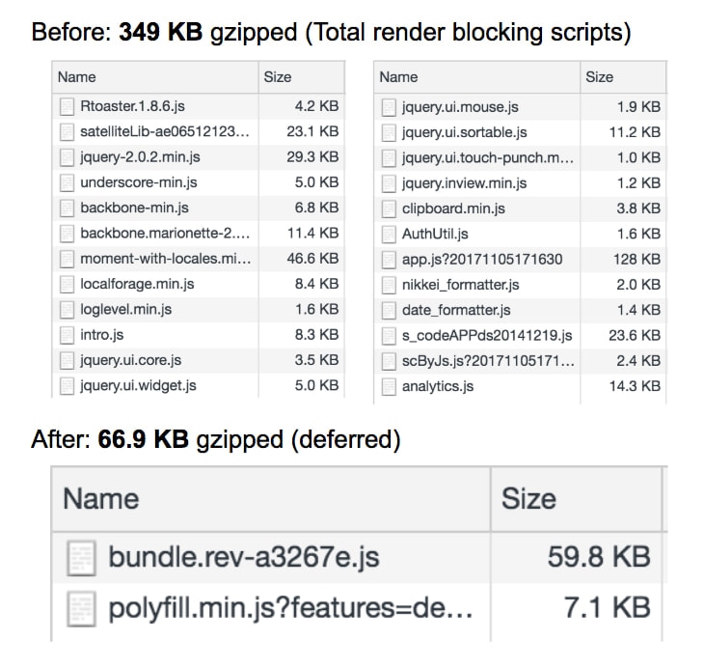Sort right table by Name header
Viewport: 704px width, 668px height.
[398, 77]
